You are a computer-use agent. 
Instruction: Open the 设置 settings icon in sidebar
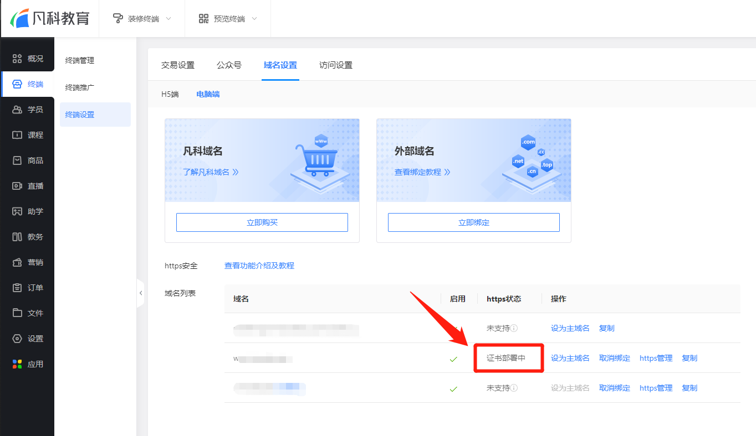[x=17, y=339]
